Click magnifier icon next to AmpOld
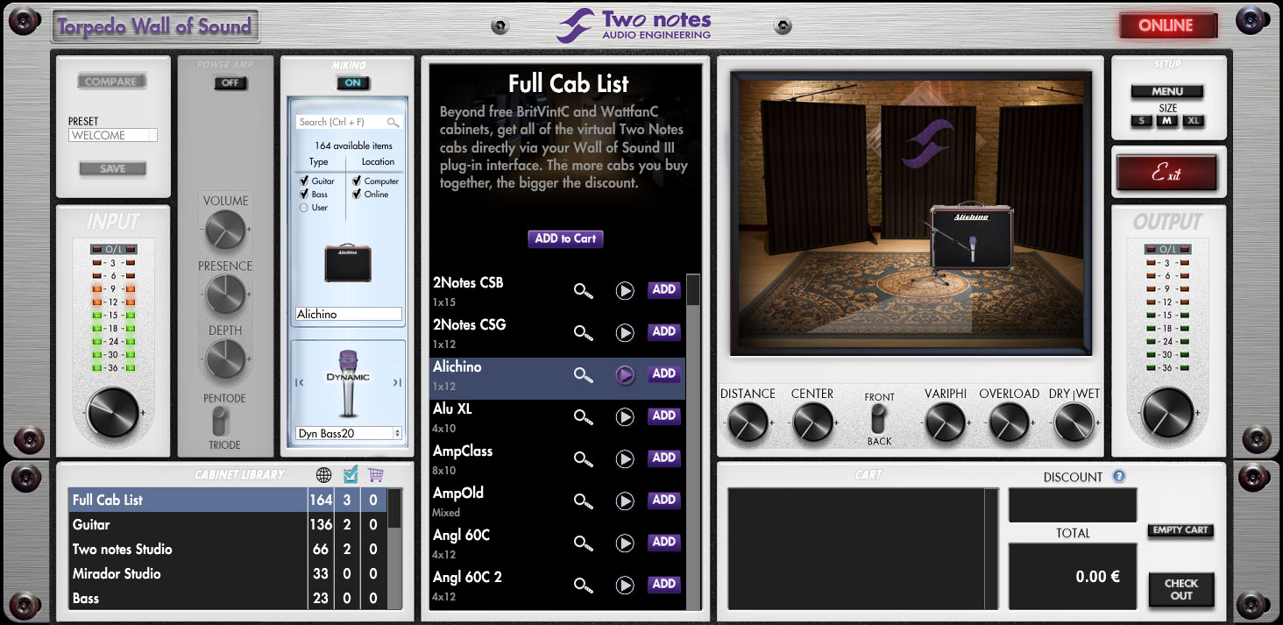Image resolution: width=1283 pixels, height=625 pixels. click(x=583, y=501)
